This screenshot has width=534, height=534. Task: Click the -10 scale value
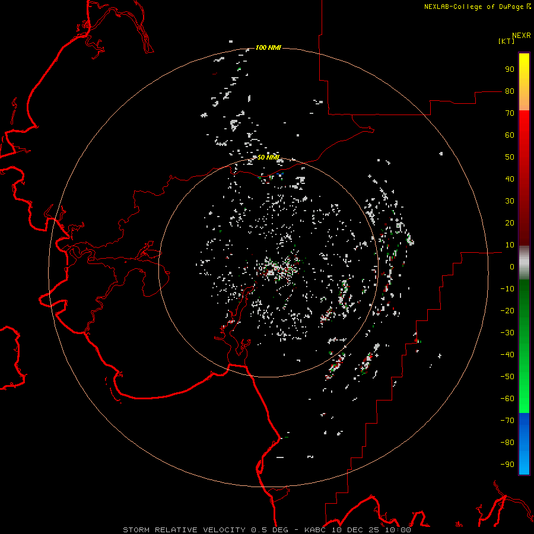coord(507,289)
